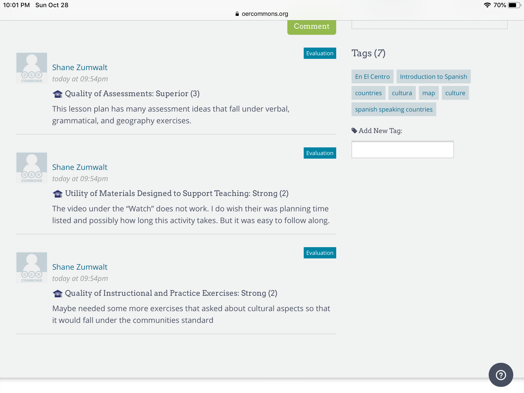Tap the avatar thumbnail of the last review
This screenshot has width=524, height=393.
(32, 268)
